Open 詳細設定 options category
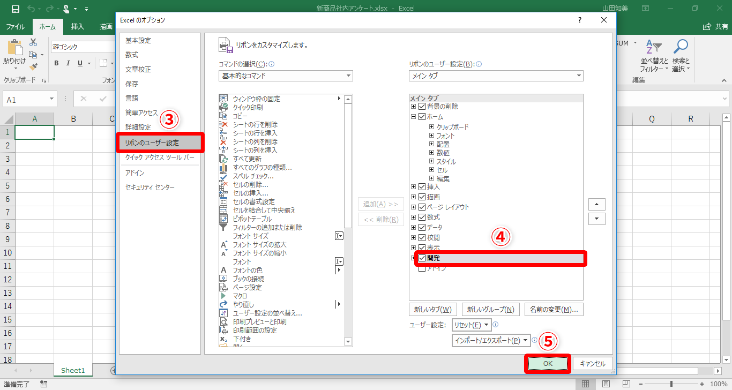 pyautogui.click(x=138, y=127)
